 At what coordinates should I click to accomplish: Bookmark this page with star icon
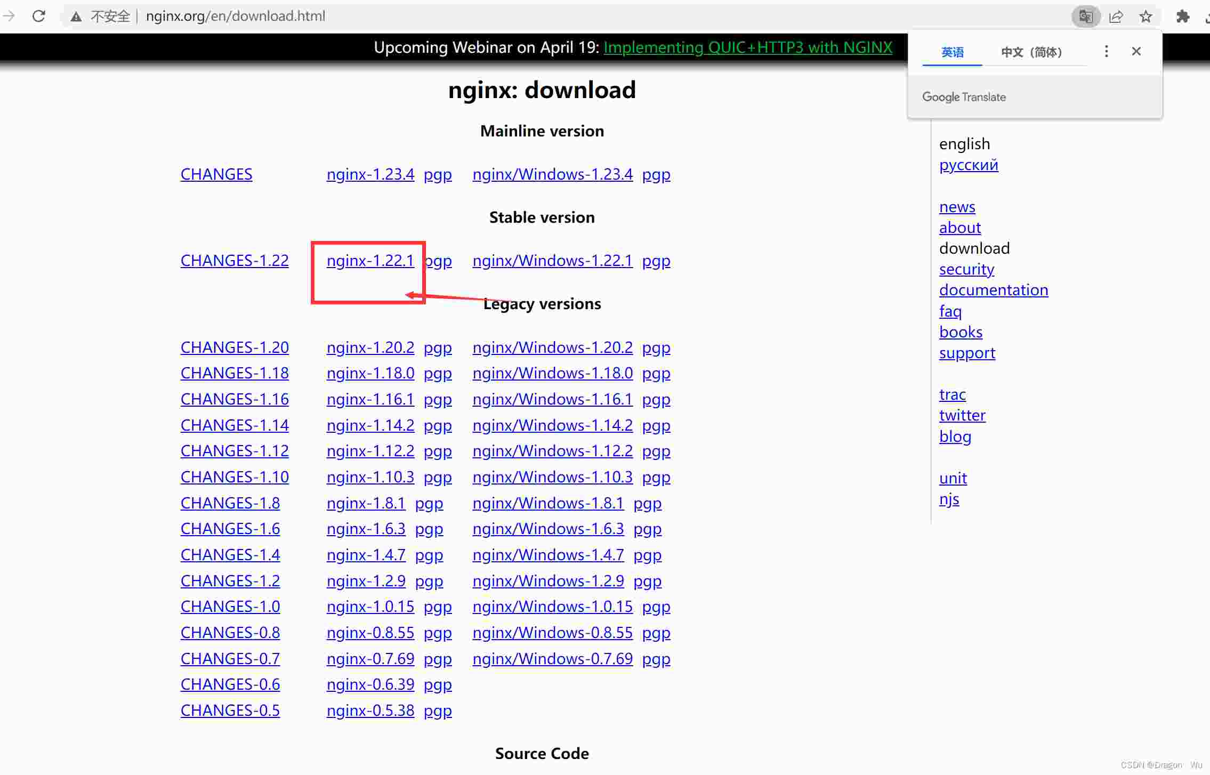point(1146,17)
